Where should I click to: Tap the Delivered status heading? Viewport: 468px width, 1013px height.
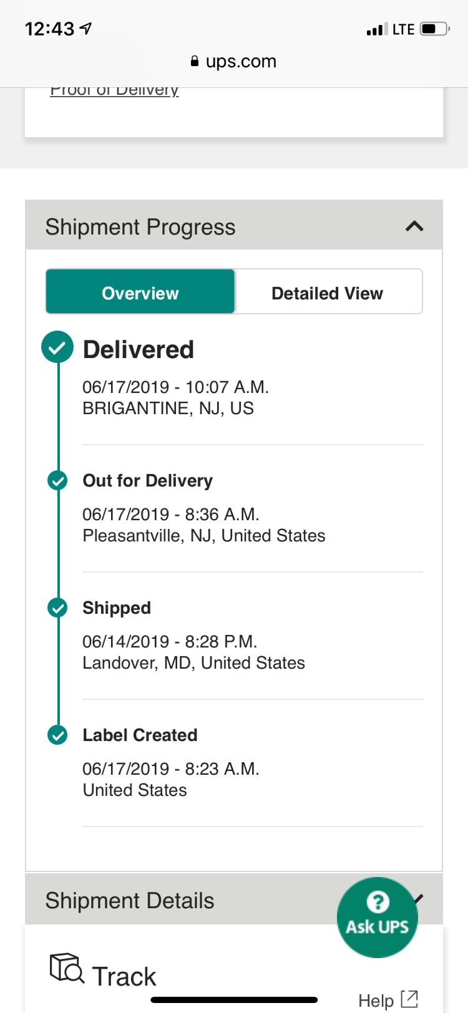pyautogui.click(x=139, y=349)
